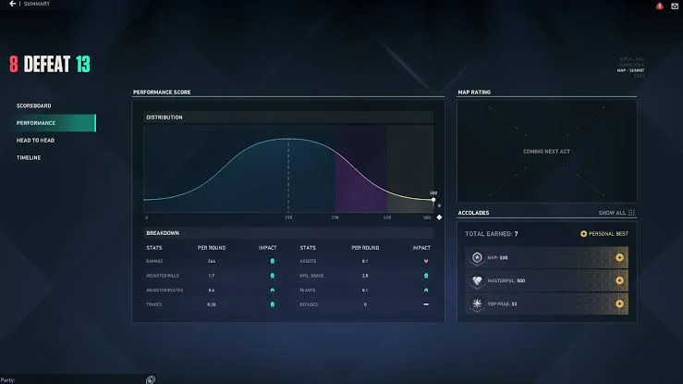Go back using the Summary arrow
Image resolution: width=683 pixels, height=384 pixels.
click(x=12, y=4)
